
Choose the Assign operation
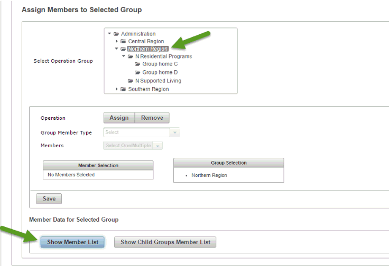119,118
